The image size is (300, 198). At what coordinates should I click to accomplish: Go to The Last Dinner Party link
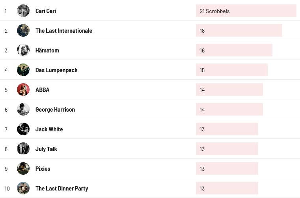pos(61,189)
